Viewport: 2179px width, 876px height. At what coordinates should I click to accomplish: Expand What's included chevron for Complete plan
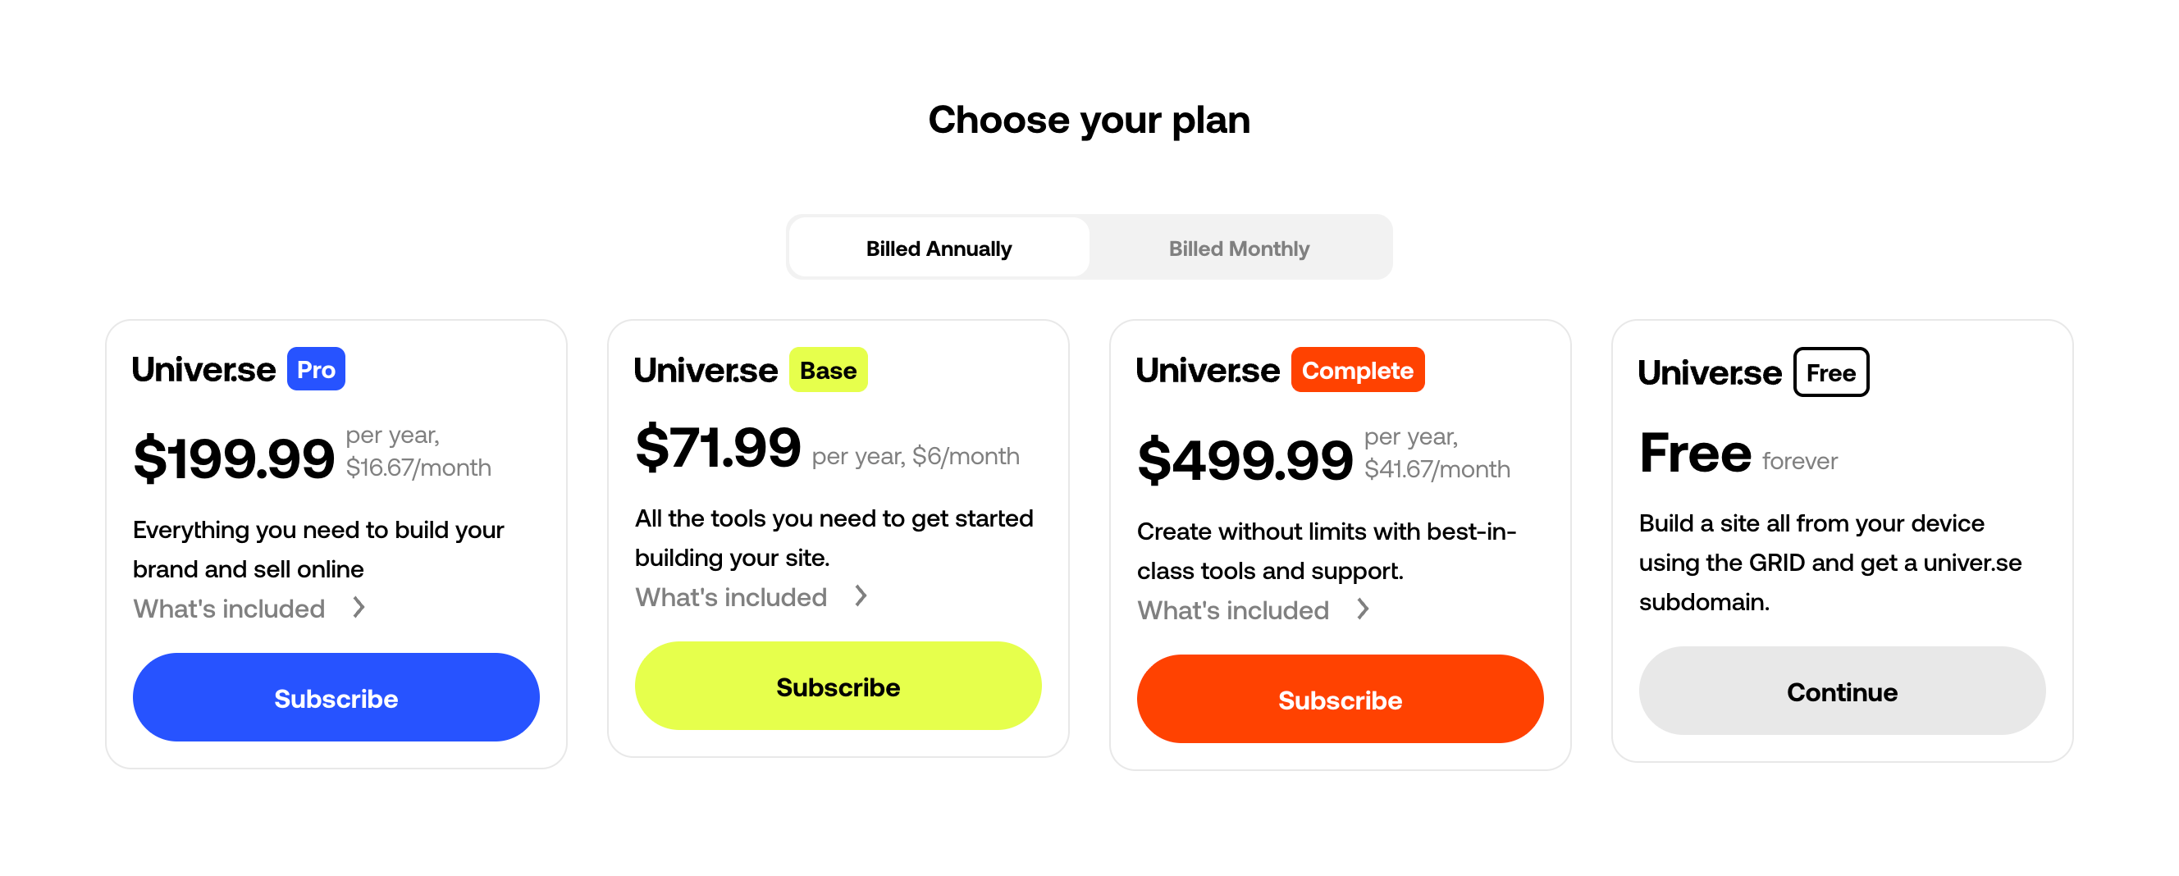(1363, 609)
